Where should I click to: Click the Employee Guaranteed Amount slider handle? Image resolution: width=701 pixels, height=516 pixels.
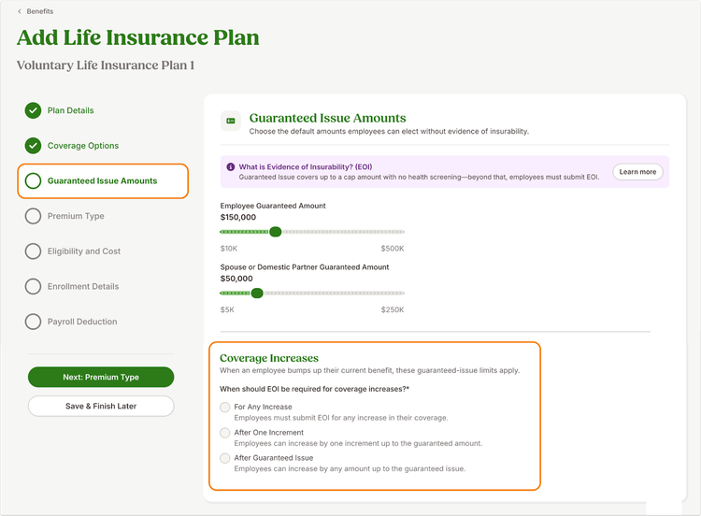[276, 232]
